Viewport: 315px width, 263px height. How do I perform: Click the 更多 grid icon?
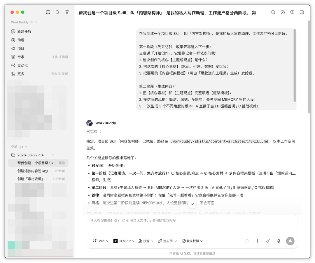coord(13,74)
